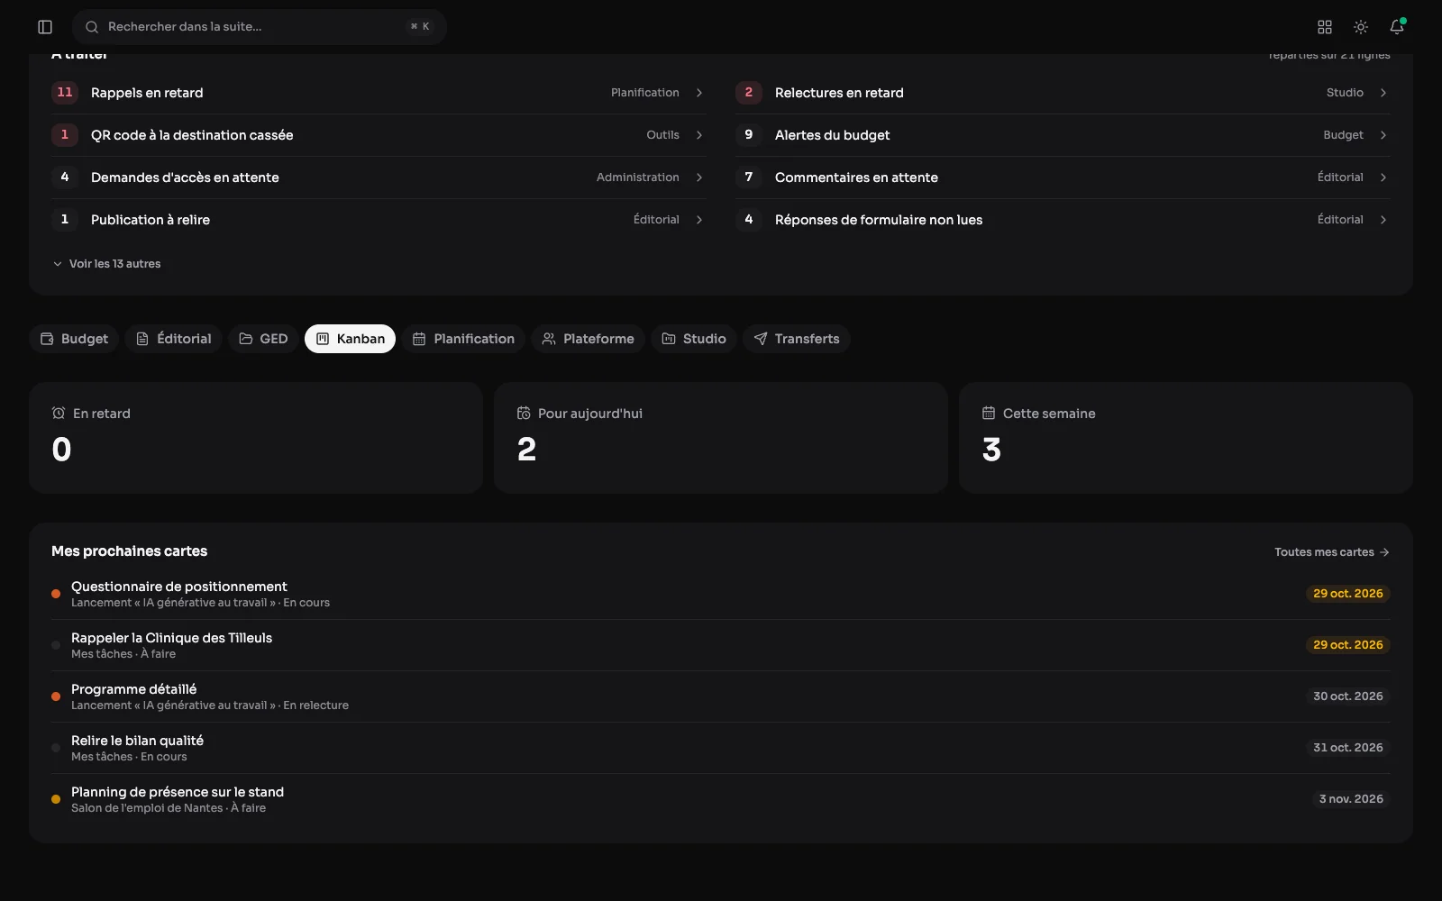The width and height of the screenshot is (1442, 901).
Task: Click the orange dot beside Questionnaire de positionnement
Action: 56,594
